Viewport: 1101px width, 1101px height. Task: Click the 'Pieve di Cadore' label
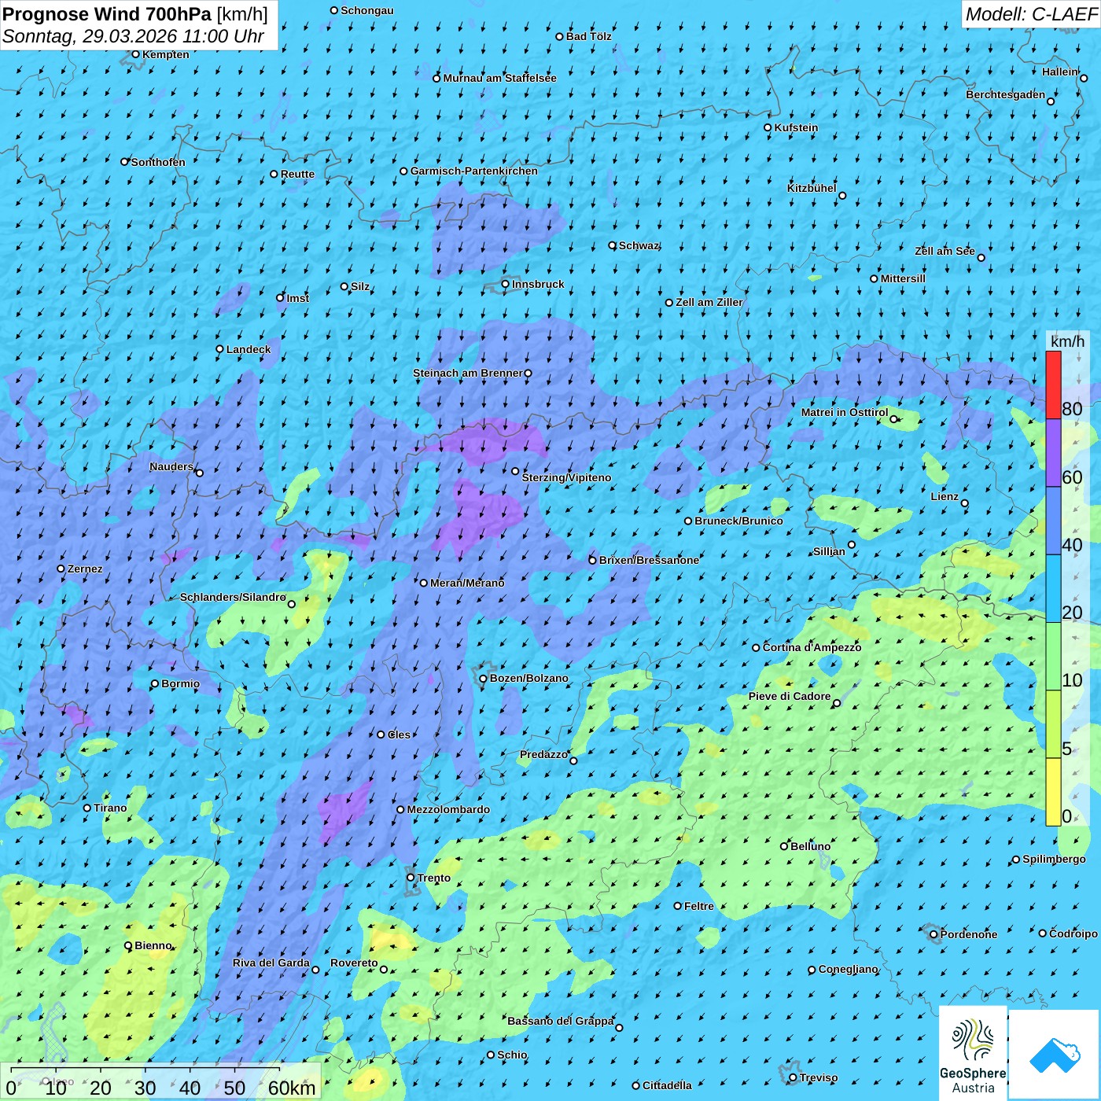(790, 696)
